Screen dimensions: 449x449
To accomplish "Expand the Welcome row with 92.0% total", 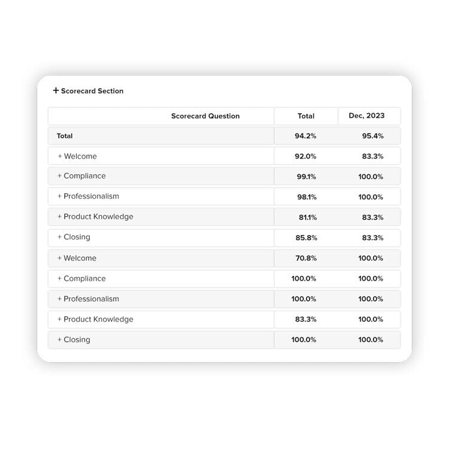I will click(60, 156).
